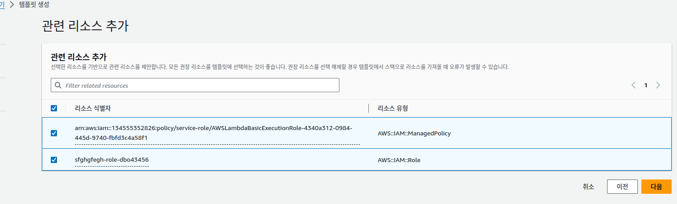Image resolution: width=677 pixels, height=204 pixels.
Task: Open the 템플릿 생성 breadcrumb item
Action: (x=34, y=5)
